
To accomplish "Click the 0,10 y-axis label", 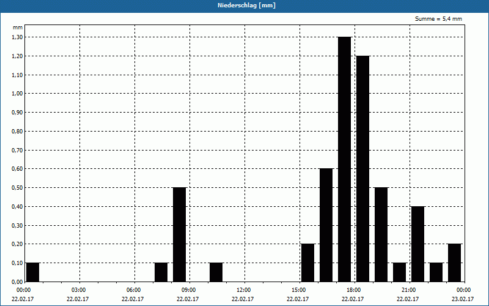I will pos(17,263).
